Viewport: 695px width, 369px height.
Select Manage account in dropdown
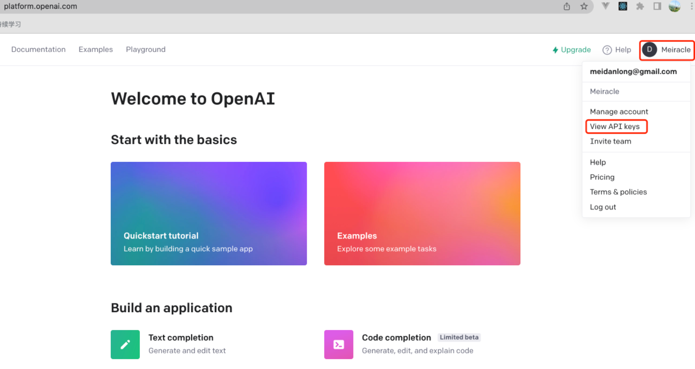tap(619, 112)
